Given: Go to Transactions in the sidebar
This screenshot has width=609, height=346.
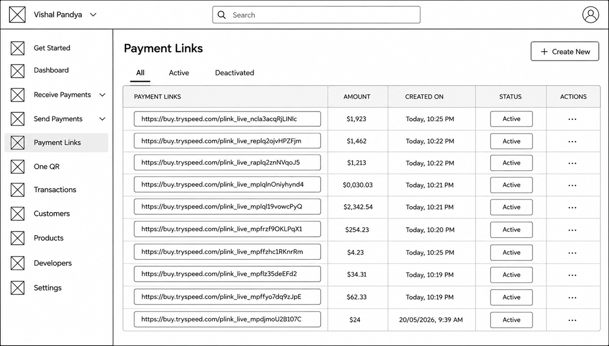Looking at the screenshot, I should pos(55,190).
